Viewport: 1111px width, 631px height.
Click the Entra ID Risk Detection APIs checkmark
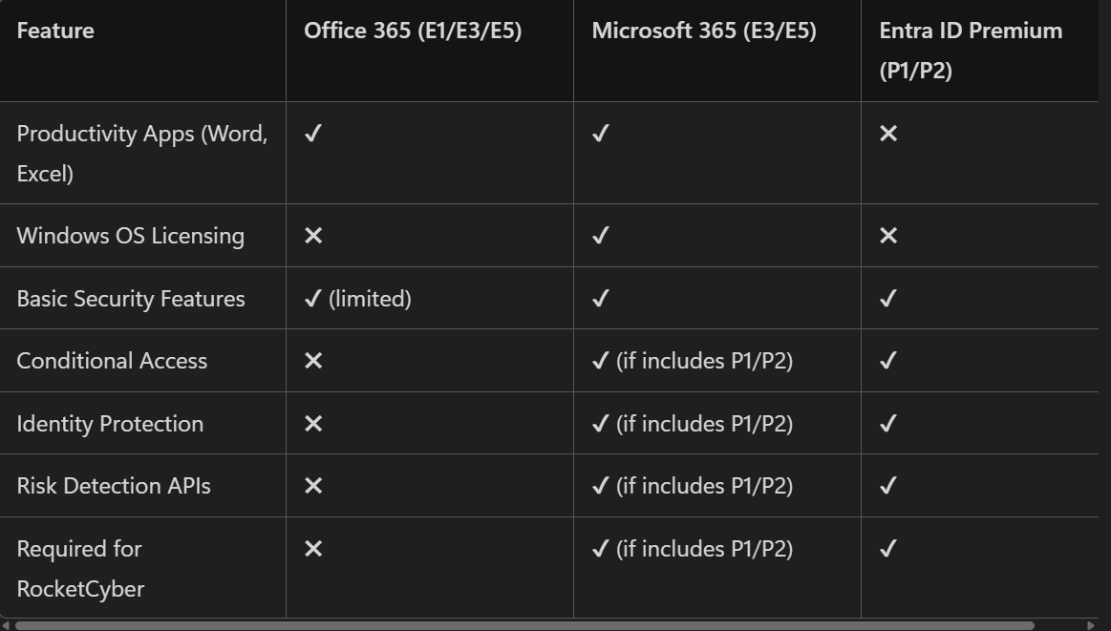coord(888,486)
